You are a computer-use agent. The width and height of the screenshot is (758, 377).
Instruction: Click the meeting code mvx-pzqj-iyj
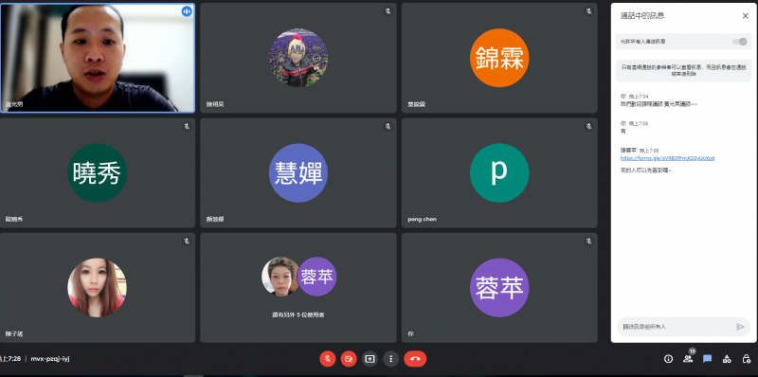pos(50,359)
